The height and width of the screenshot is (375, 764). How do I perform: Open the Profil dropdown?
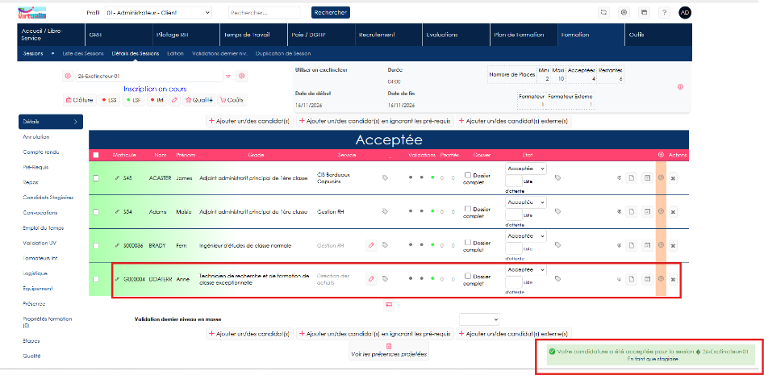pos(158,13)
